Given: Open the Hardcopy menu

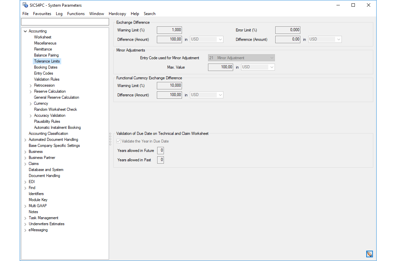Looking at the screenshot, I should click(x=117, y=14).
